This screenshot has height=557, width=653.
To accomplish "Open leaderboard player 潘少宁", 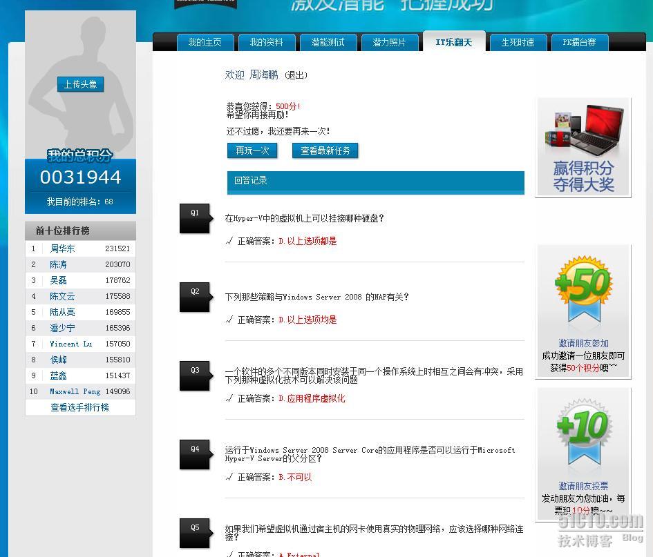I will [x=62, y=328].
